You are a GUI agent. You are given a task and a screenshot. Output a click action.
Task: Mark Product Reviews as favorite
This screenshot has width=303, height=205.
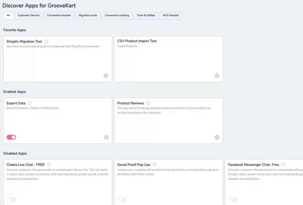pos(148,103)
